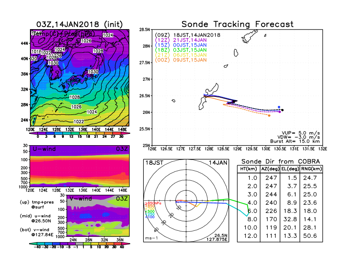Click the "AZ(deg)" column header

pyautogui.click(x=270, y=169)
